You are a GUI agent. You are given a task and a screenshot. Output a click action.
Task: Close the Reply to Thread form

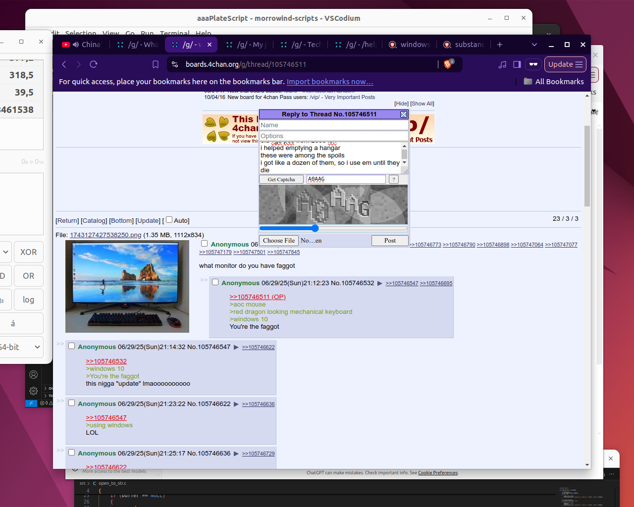pyautogui.click(x=404, y=114)
